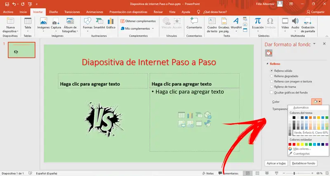Open spell check icon in status bar
This screenshot has height=176, width=330.
[30, 173]
